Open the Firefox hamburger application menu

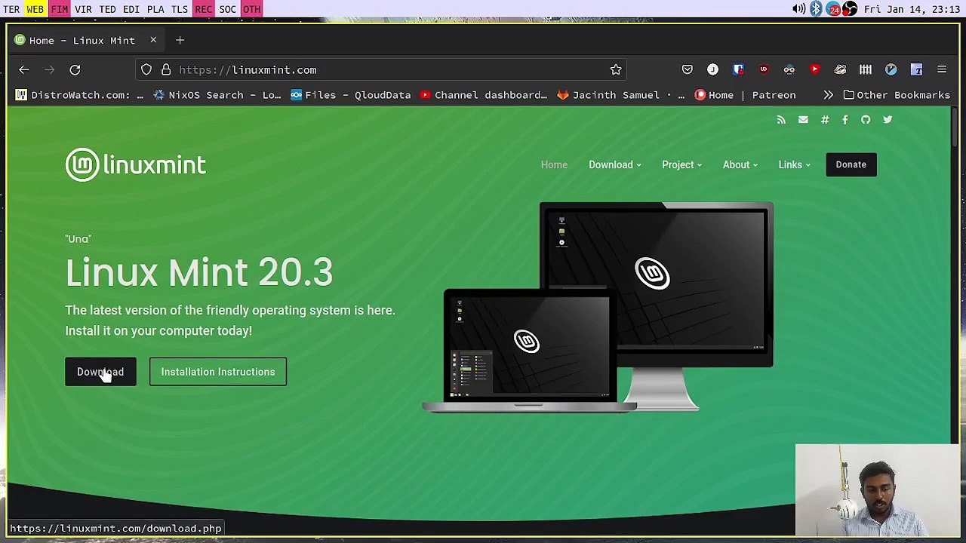pyautogui.click(x=942, y=69)
